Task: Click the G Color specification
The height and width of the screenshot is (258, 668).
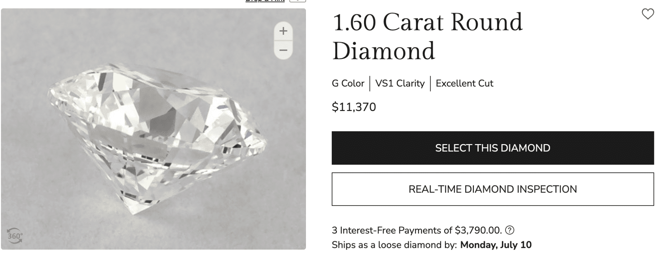Action: (348, 84)
